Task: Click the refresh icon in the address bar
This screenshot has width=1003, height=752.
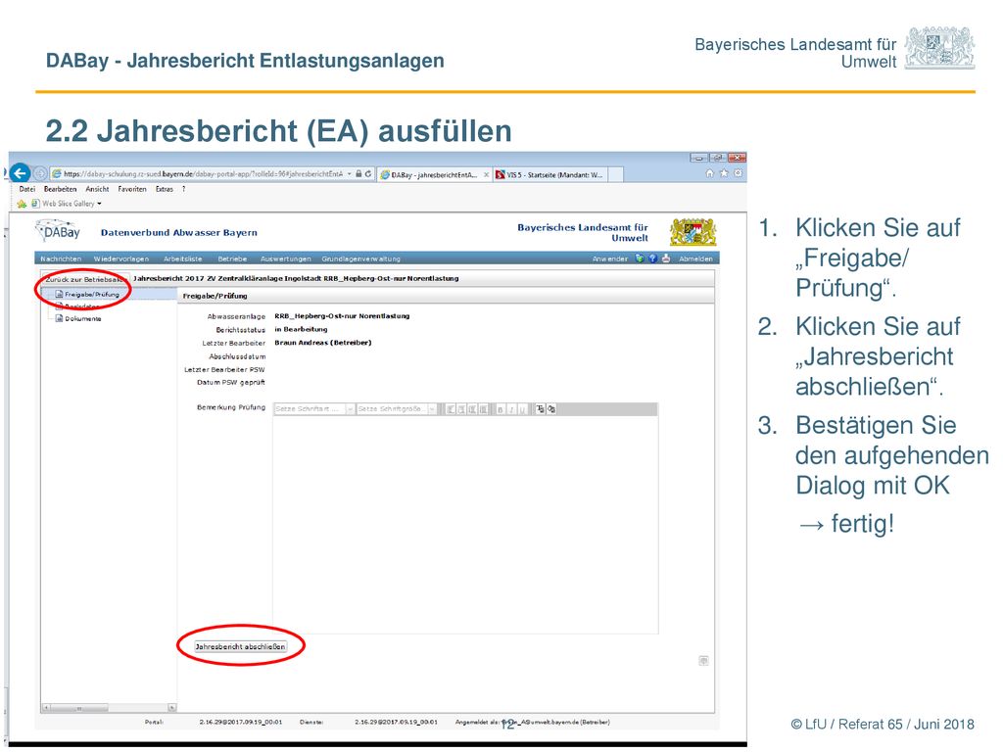Action: click(x=368, y=173)
